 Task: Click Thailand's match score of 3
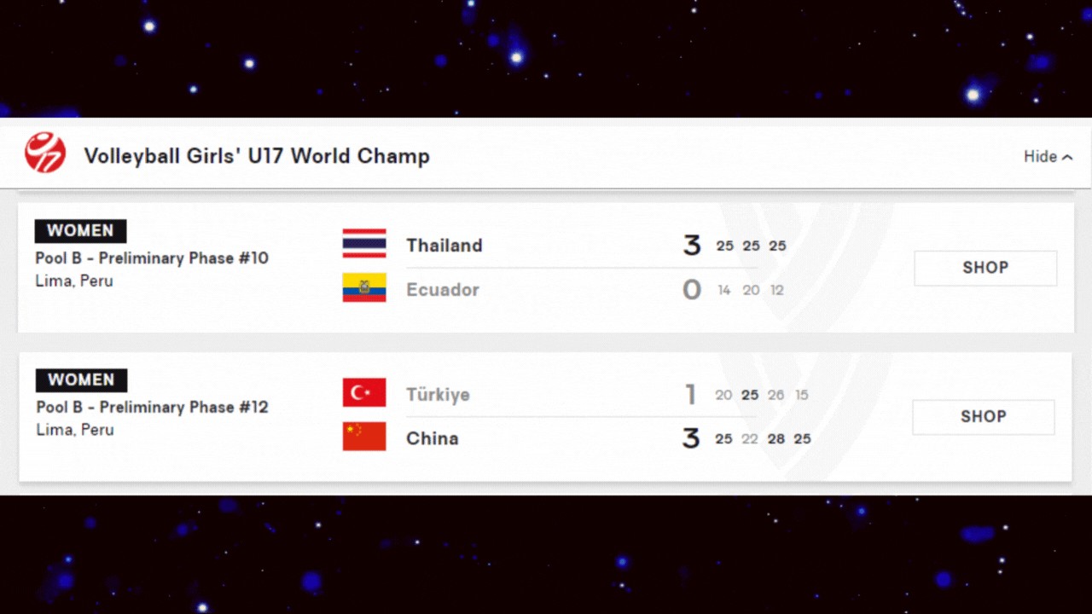(x=692, y=246)
